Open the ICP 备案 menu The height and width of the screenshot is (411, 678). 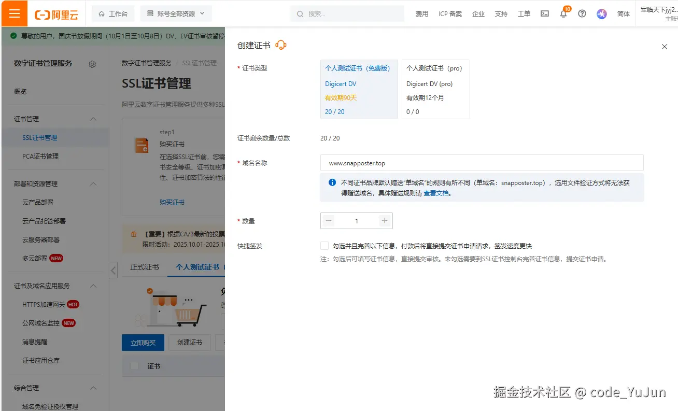click(450, 14)
